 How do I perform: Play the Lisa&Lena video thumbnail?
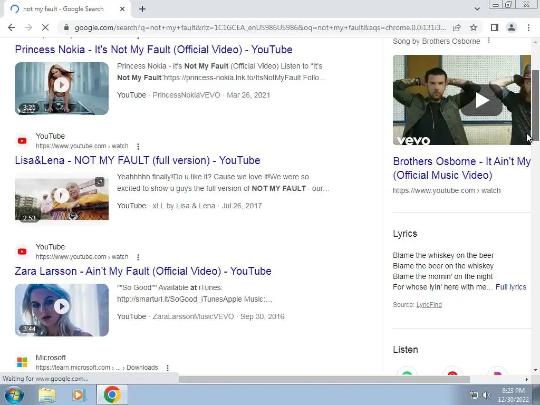click(62, 197)
